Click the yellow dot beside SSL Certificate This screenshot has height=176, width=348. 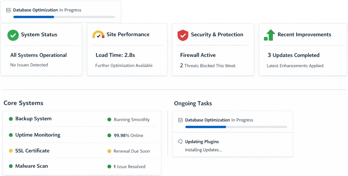coord(11,151)
